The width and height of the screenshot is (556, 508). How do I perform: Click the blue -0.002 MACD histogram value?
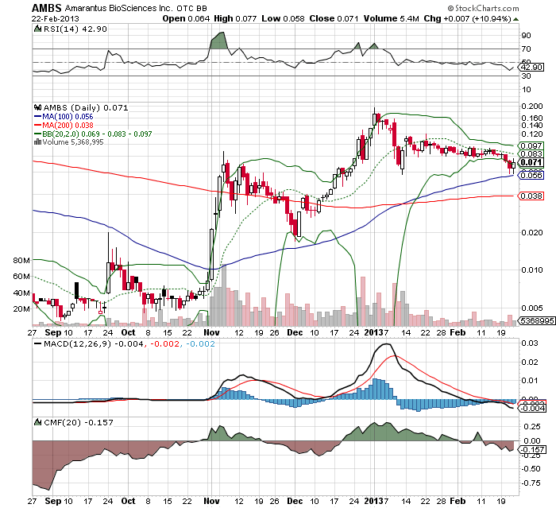coord(200,343)
